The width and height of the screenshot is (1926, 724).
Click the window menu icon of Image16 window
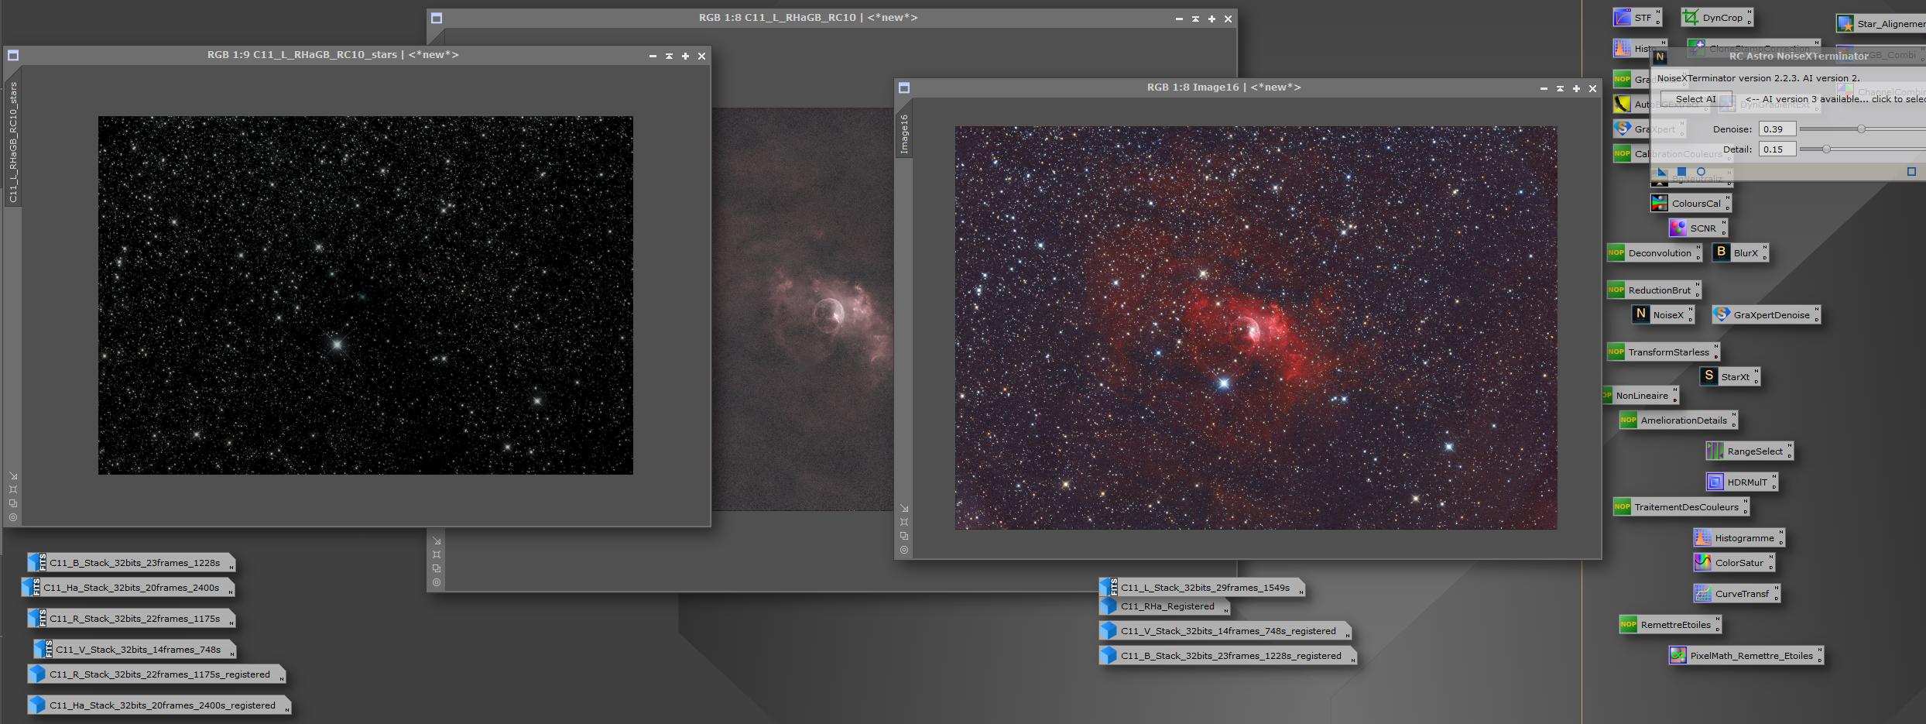click(904, 88)
